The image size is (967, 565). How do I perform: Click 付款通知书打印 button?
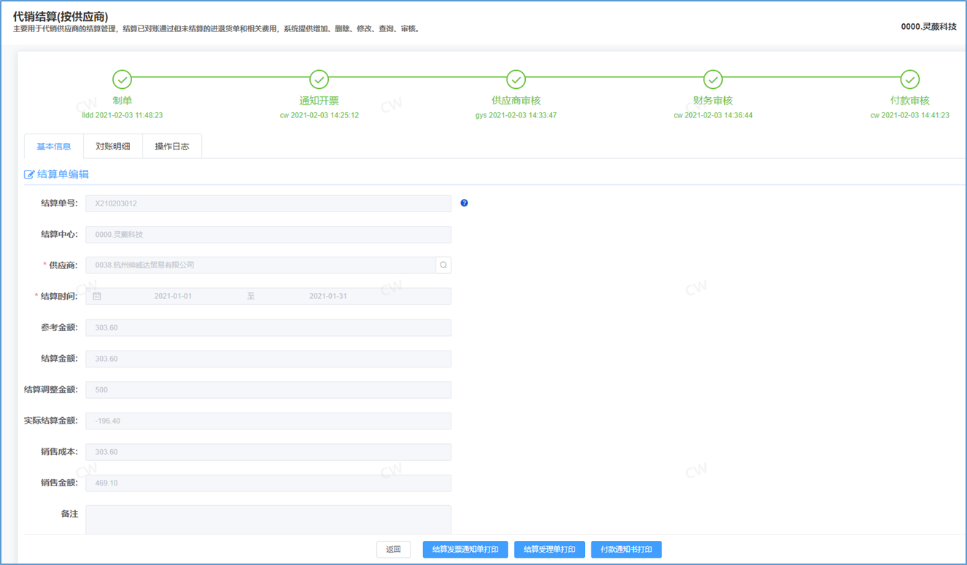pyautogui.click(x=626, y=550)
